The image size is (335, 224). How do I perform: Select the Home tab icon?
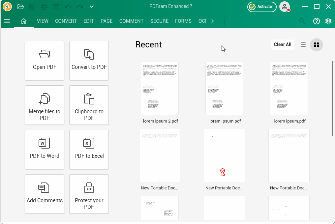click(24, 21)
